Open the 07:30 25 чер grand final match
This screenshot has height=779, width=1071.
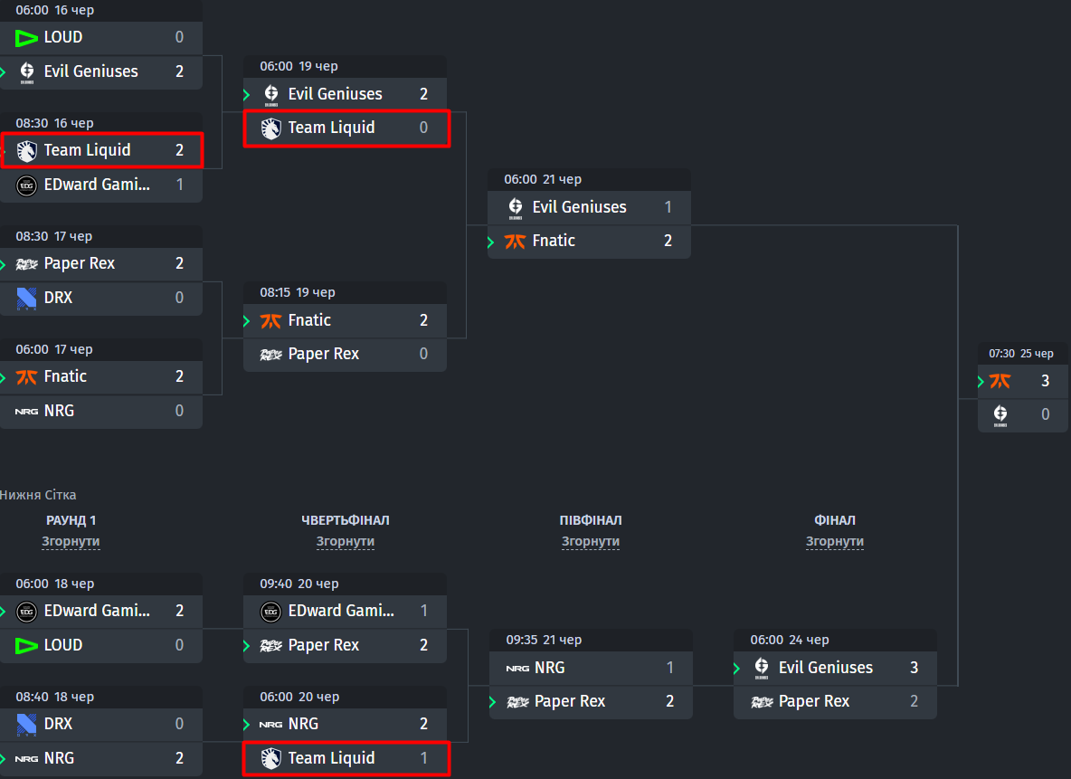(x=1022, y=387)
